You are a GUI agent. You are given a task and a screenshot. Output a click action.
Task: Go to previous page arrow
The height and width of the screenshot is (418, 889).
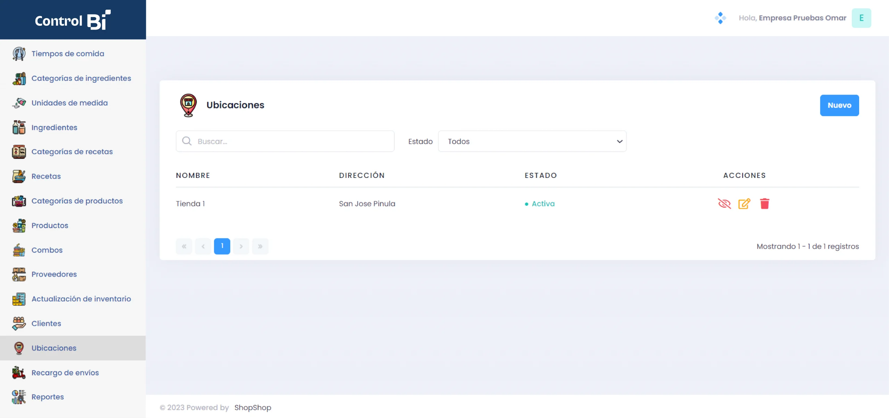[203, 246]
